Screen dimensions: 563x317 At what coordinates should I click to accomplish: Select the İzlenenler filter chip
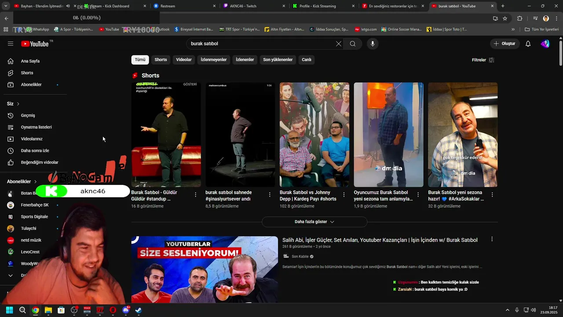pos(245,60)
